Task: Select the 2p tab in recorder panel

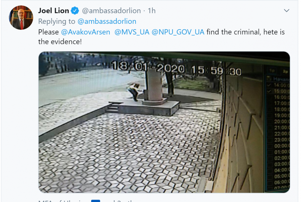Action: (x=285, y=71)
